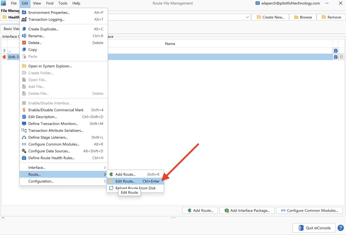Viewport: 346px width, 235px height.
Task: Open the View menu
Action: [x=37, y=3]
